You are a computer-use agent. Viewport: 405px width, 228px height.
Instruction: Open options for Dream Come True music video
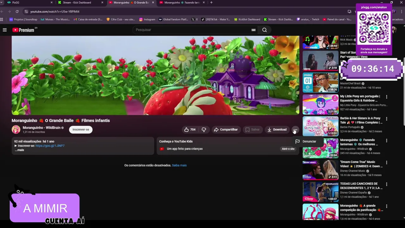[386, 162]
